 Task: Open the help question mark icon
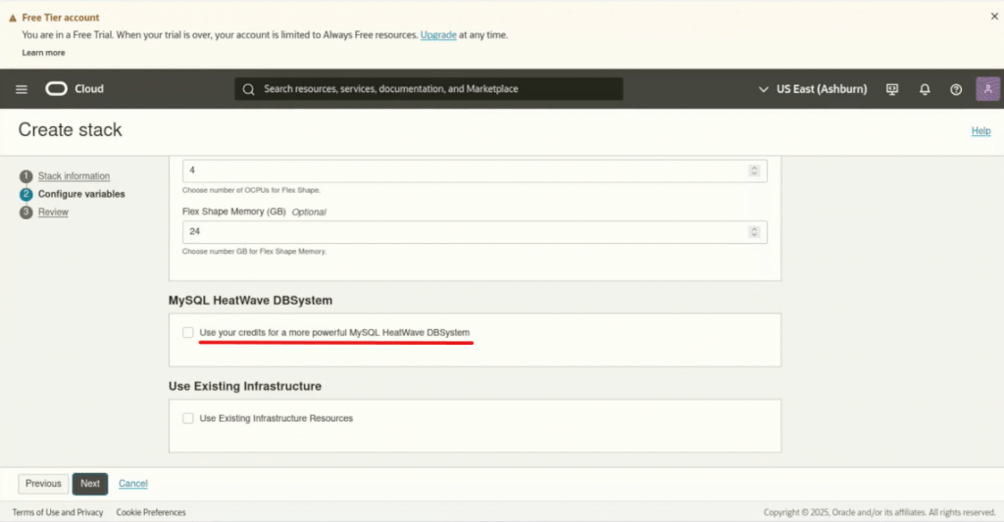pos(956,89)
